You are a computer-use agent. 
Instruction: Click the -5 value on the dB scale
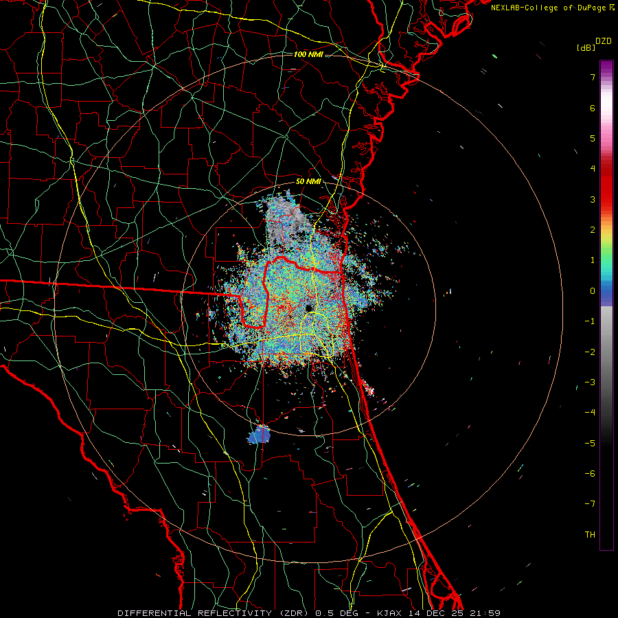pos(590,444)
